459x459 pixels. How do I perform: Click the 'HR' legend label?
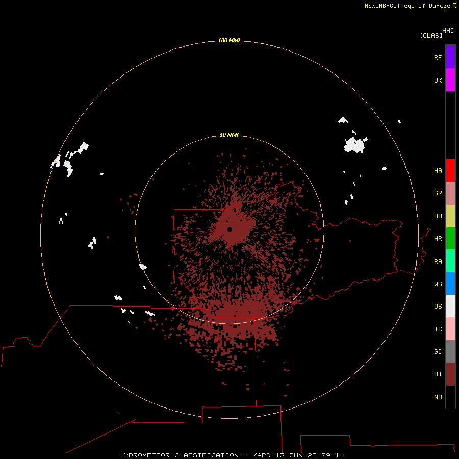click(438, 239)
